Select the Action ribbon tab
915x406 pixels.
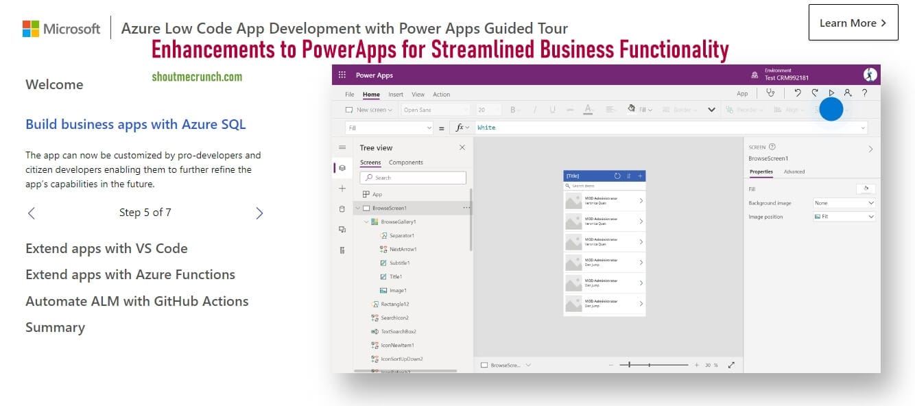[x=442, y=95]
